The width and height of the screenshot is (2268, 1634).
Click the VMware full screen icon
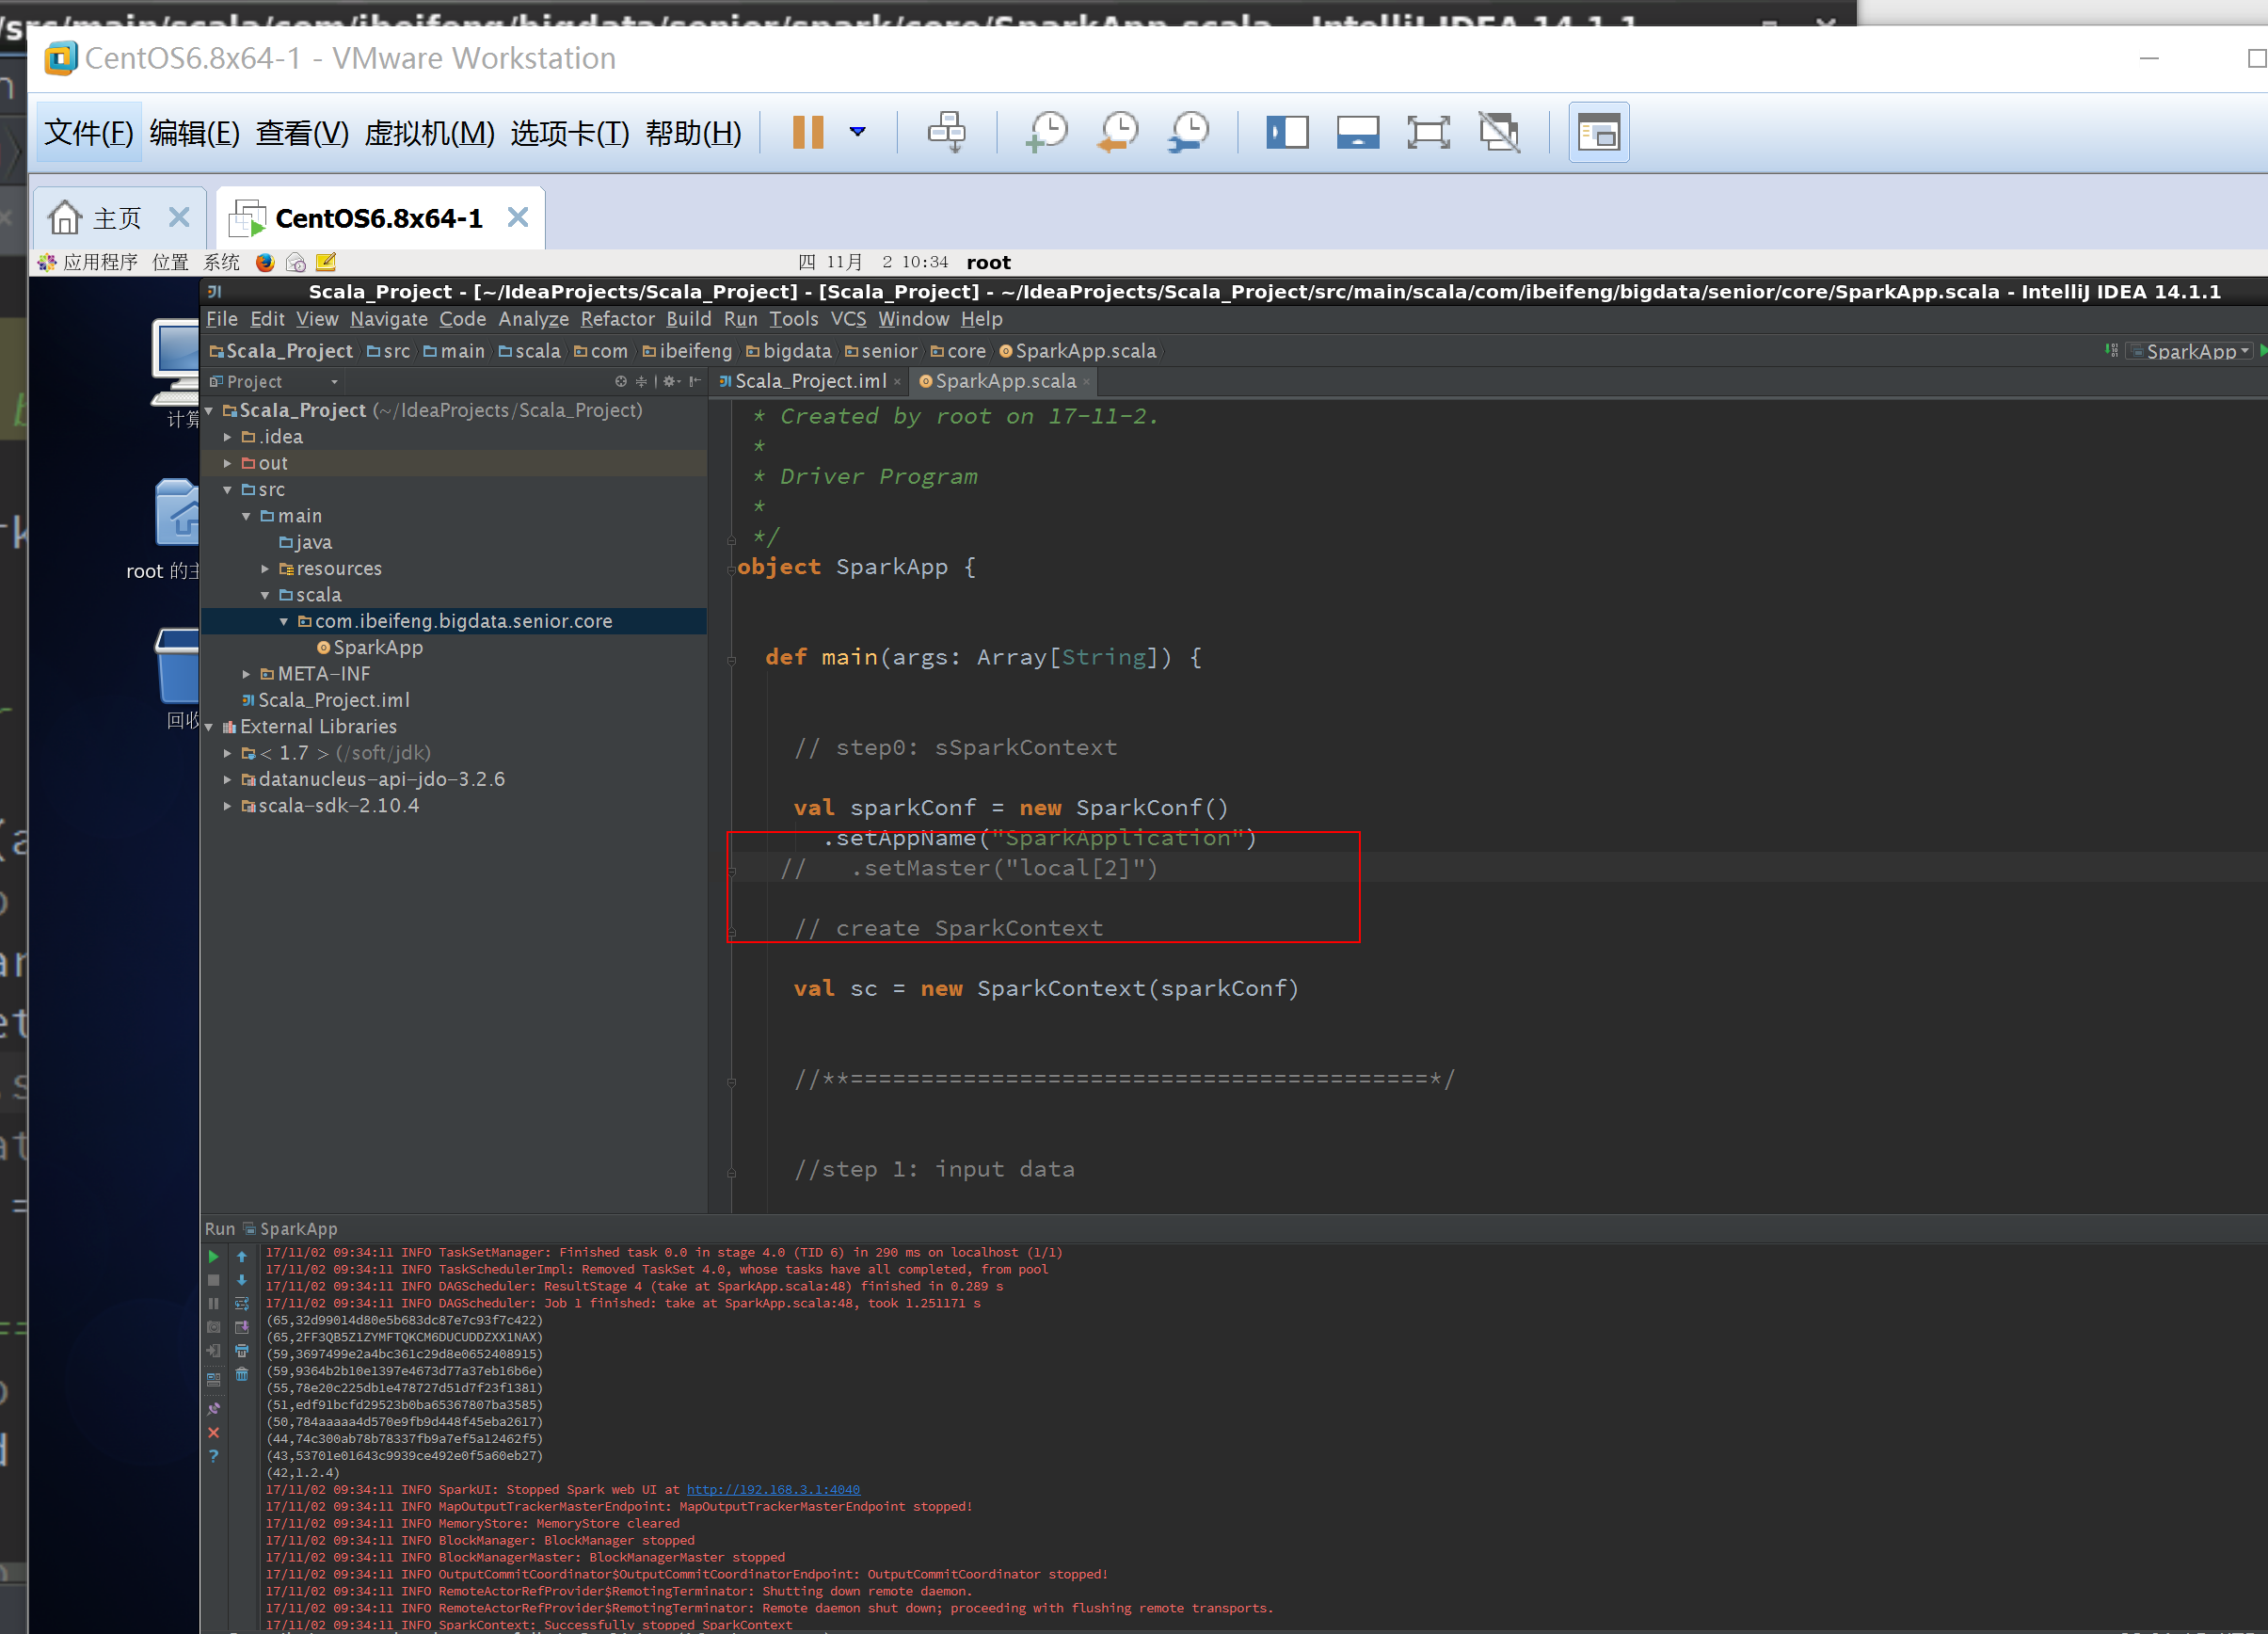pyautogui.click(x=1428, y=132)
